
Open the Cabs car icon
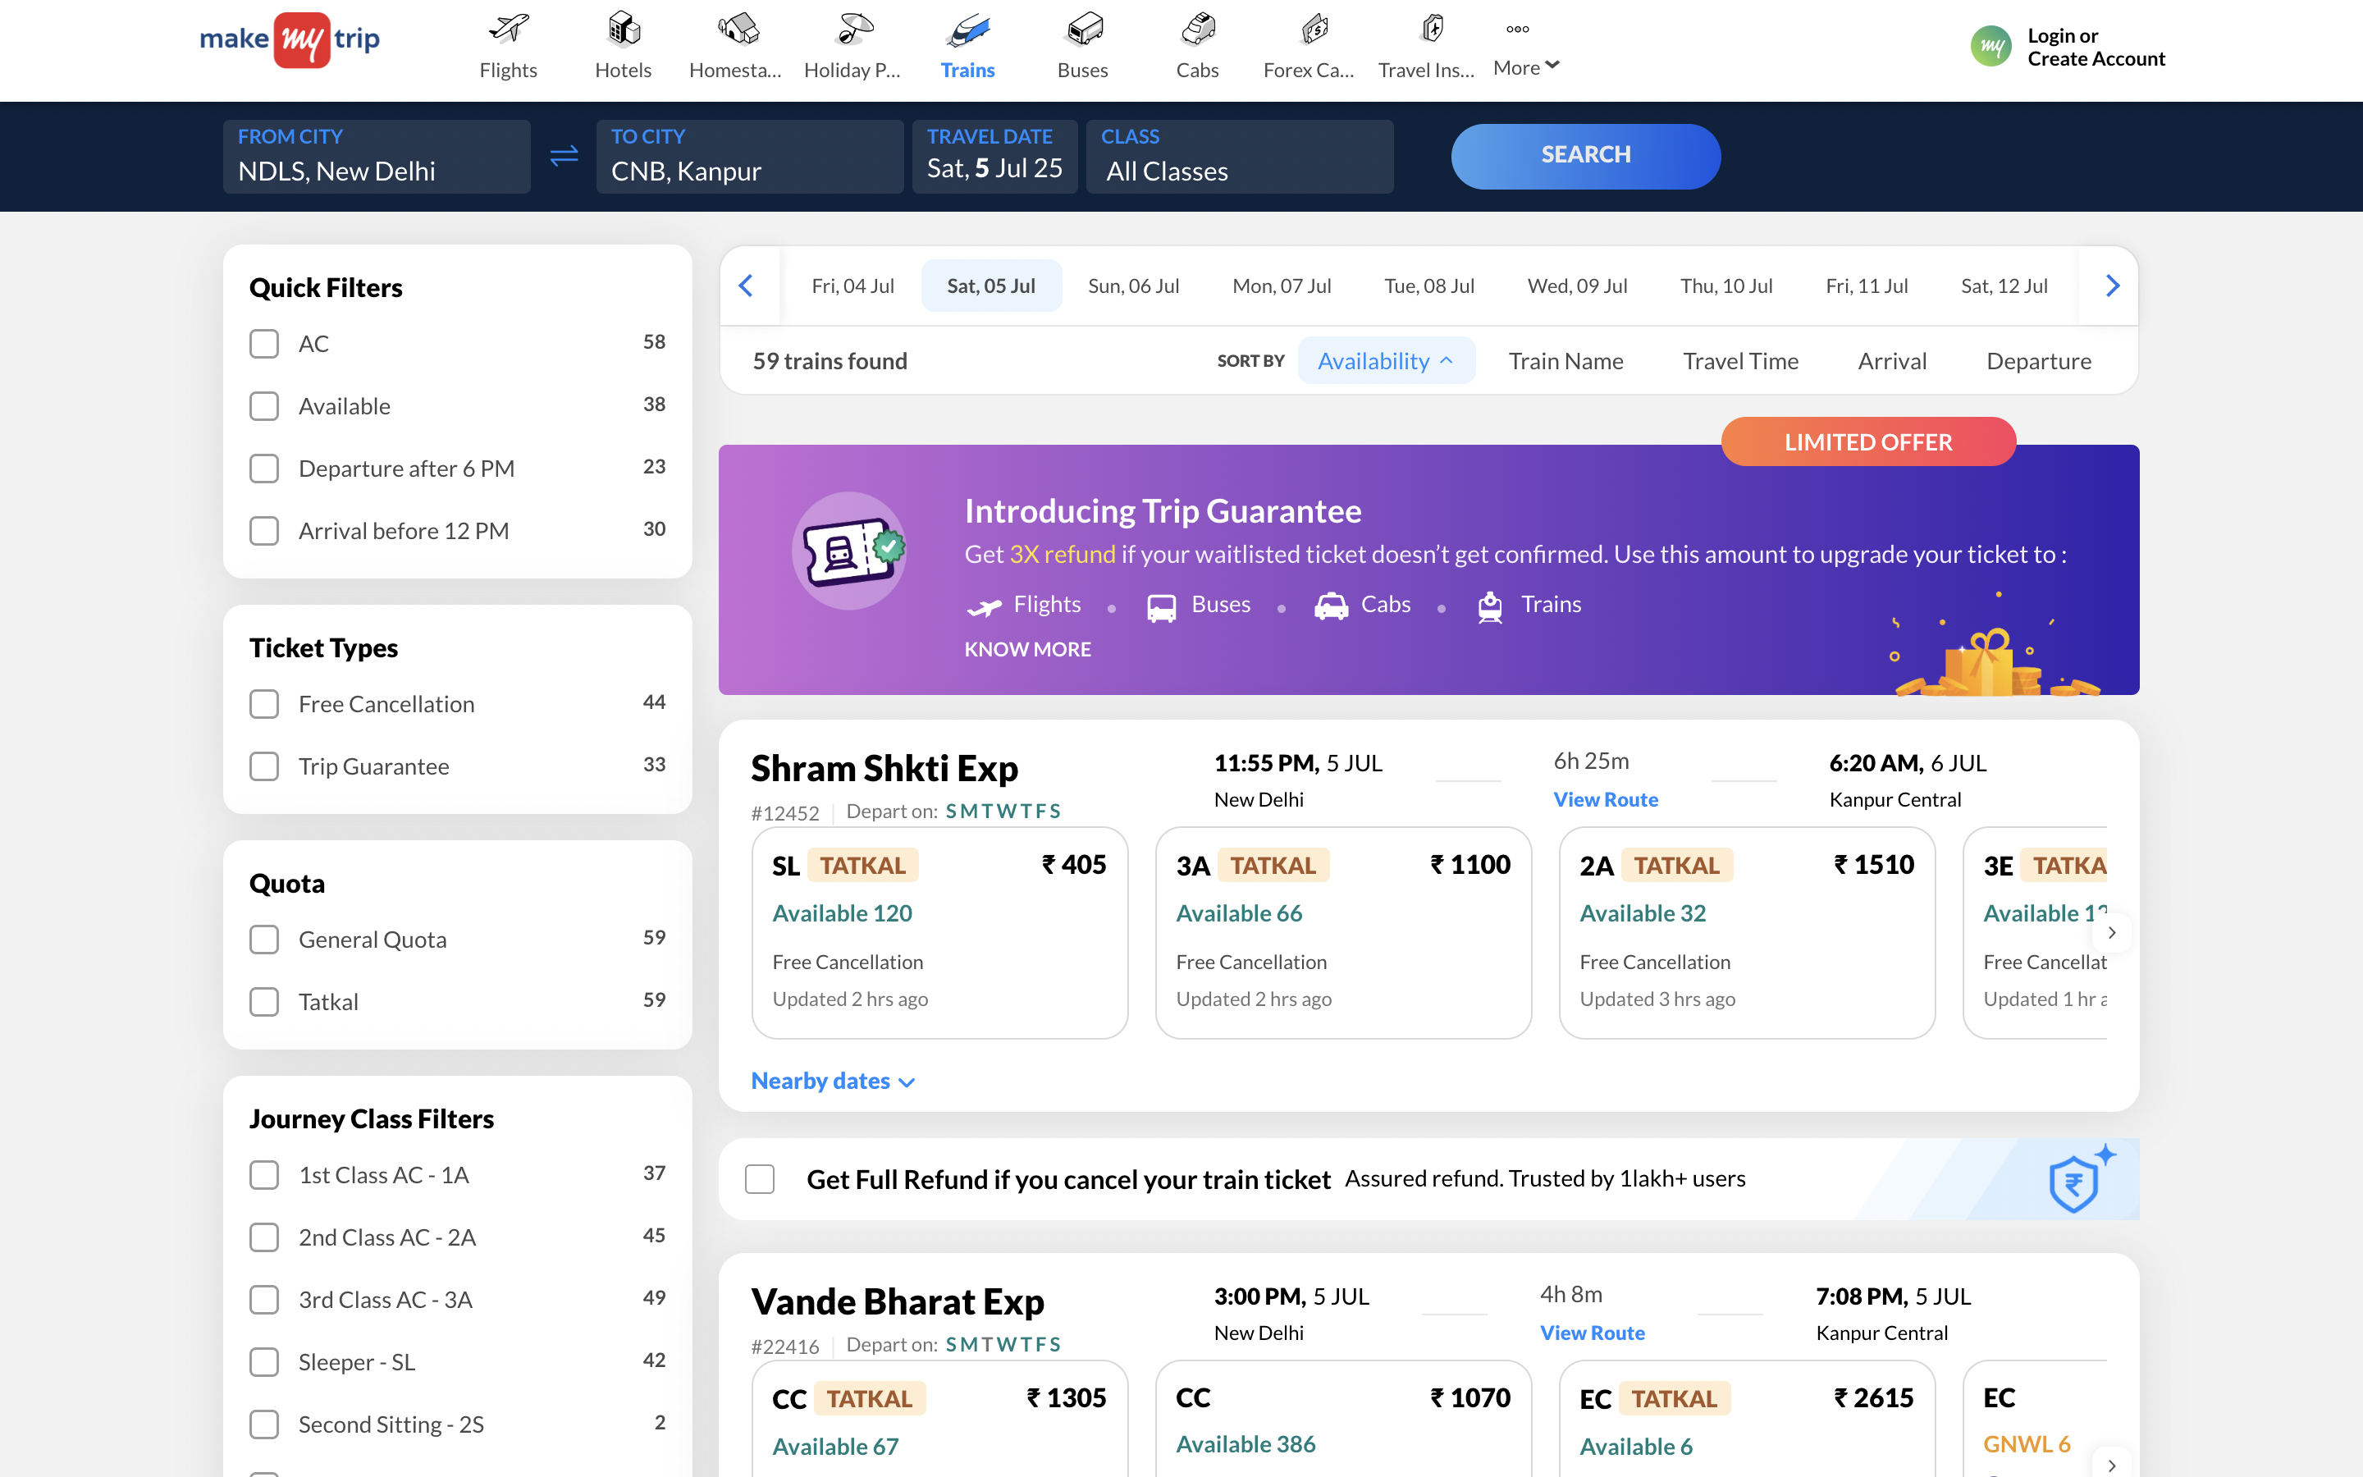coord(1198,30)
